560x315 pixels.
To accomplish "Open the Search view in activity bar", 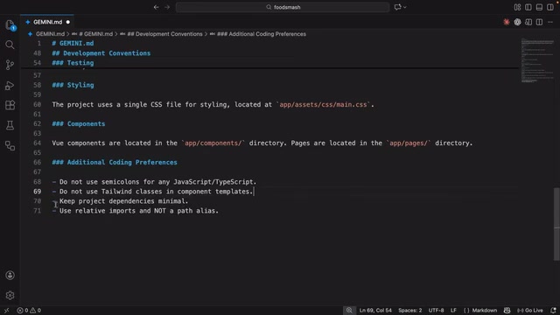I will 10,45.
